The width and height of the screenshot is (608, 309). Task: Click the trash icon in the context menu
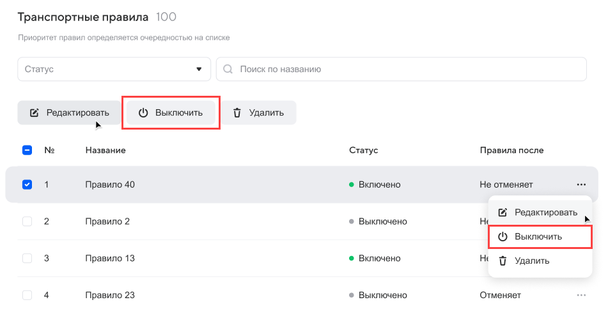[503, 260]
